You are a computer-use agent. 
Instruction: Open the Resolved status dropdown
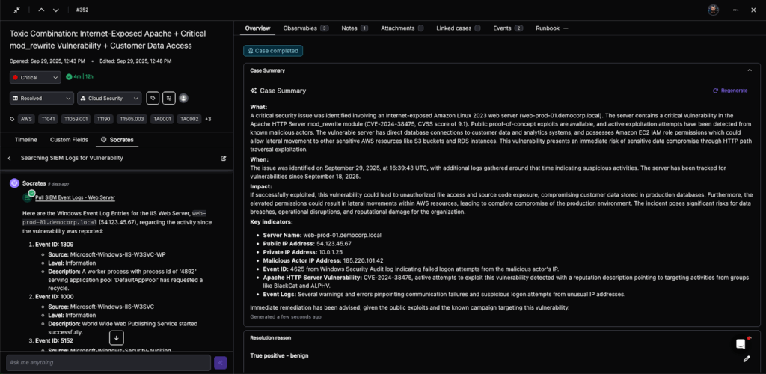41,98
